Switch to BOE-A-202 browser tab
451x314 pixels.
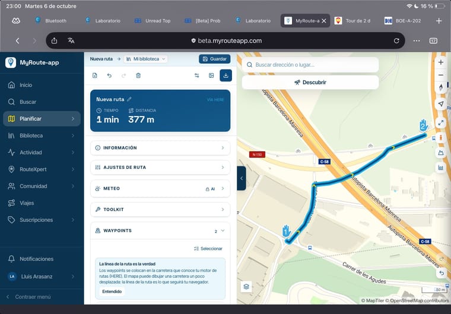pyautogui.click(x=404, y=21)
